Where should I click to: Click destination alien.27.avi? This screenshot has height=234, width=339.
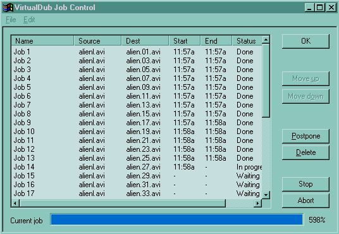pyautogui.click(x=144, y=167)
